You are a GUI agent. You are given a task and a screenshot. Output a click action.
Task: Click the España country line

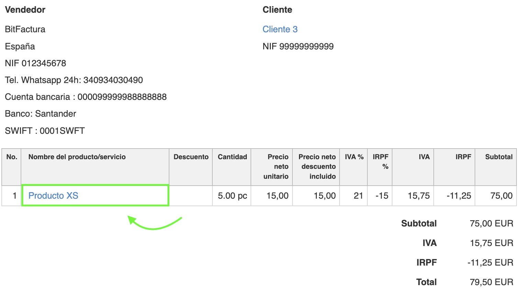point(20,46)
